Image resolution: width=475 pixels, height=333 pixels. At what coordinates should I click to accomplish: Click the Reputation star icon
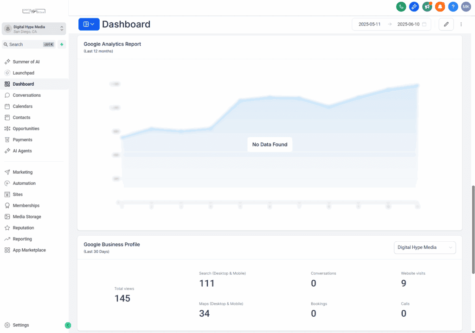click(x=7, y=228)
